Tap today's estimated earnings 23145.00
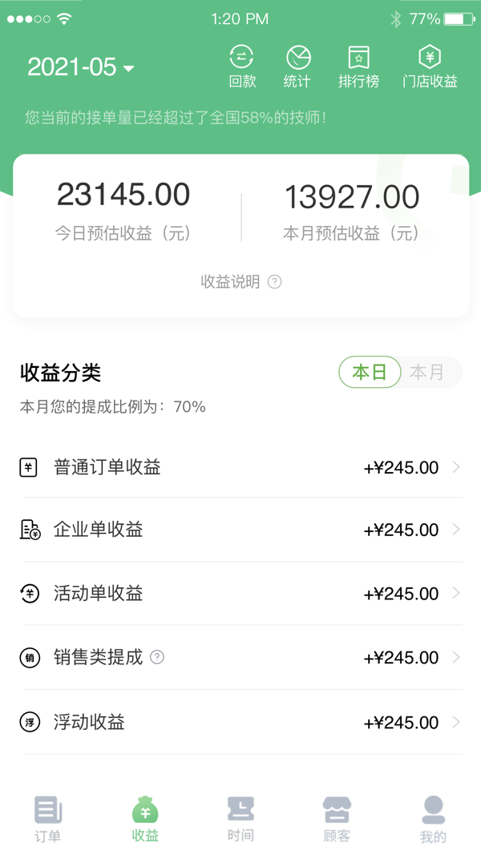This screenshot has height=855, width=481. pyautogui.click(x=123, y=195)
